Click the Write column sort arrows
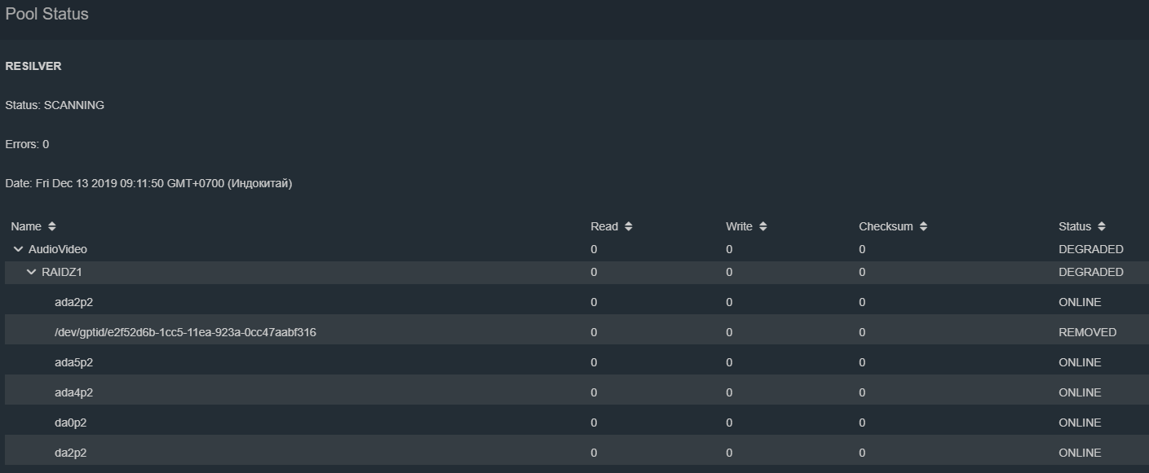This screenshot has width=1149, height=473. [762, 226]
